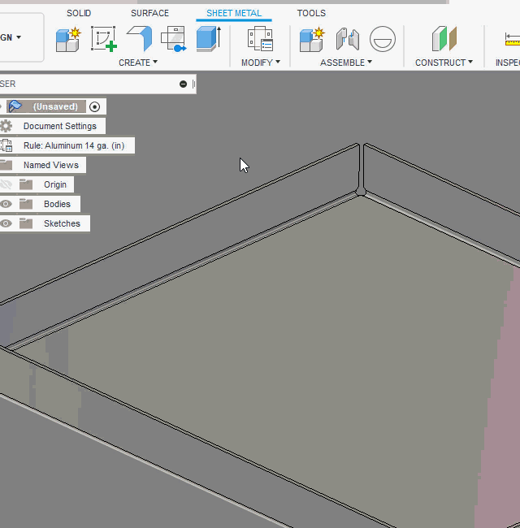Select the Extrude tool
The width and height of the screenshot is (520, 528).
tap(208, 38)
